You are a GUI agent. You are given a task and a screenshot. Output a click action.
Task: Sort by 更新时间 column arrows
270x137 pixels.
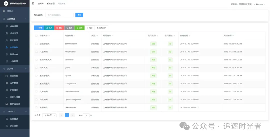click(233, 36)
